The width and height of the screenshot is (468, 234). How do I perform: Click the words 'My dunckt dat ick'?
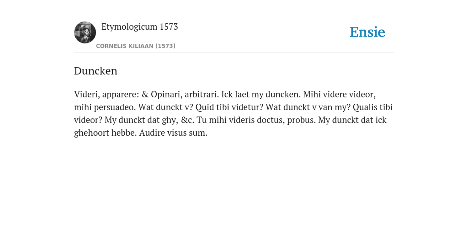[352, 120]
